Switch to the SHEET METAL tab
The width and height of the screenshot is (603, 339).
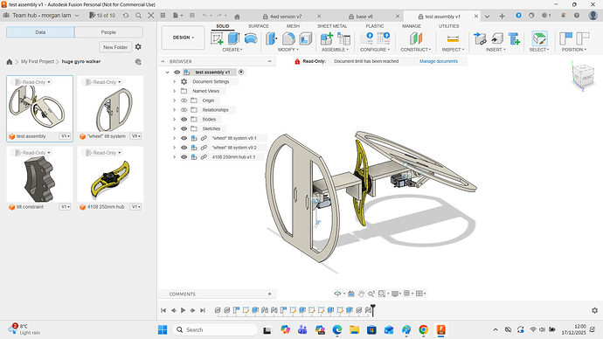332,26
